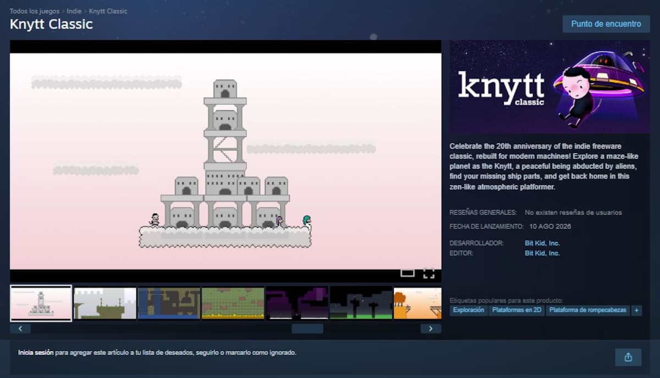Expand more tags with the plus button
Viewport: 660px width, 378px height.
637,310
